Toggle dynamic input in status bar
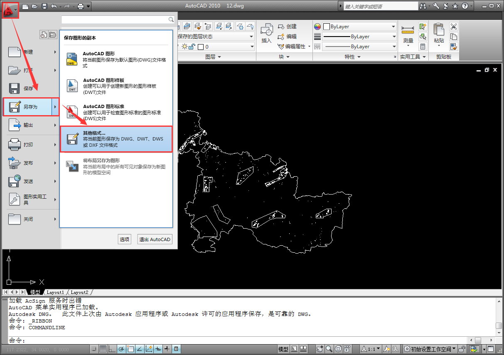Viewport: 504px width, 355px height. pyautogui.click(x=158, y=349)
